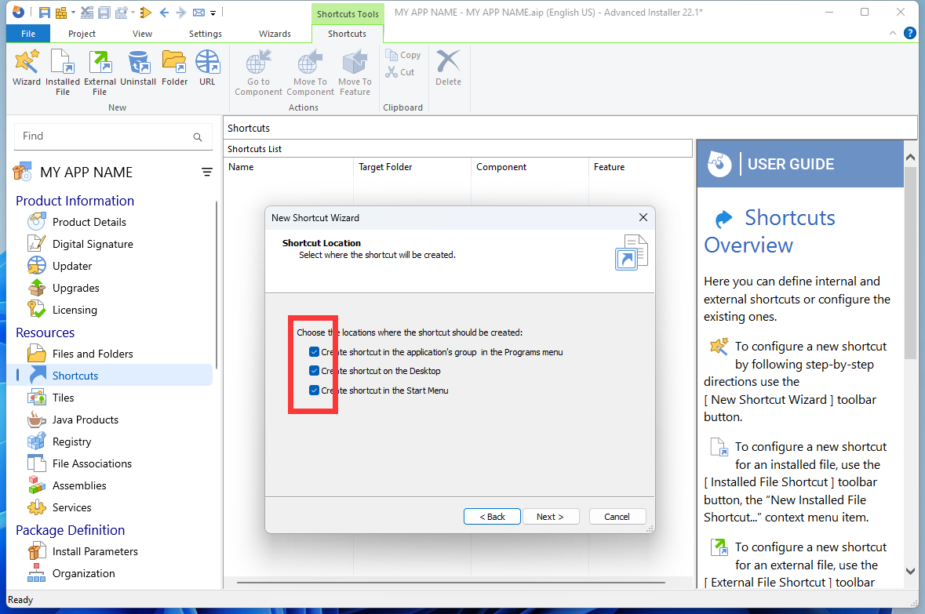Open the File menu tab
This screenshot has width=925, height=614.
[x=28, y=34]
